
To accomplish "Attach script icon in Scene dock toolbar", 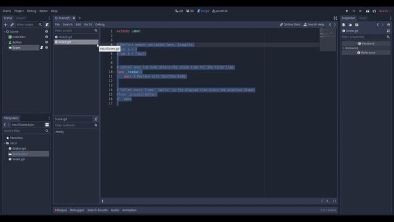I will tap(47, 25).
